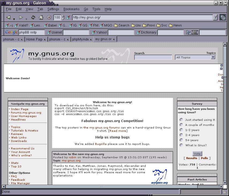229x196 pixels.
Task: Open the back history dropdown arrow
Action: 14,19
